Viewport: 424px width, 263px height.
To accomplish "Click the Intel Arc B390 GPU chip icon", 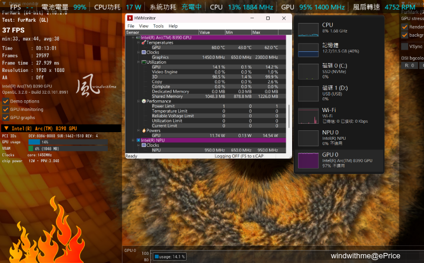I will [x=138, y=38].
